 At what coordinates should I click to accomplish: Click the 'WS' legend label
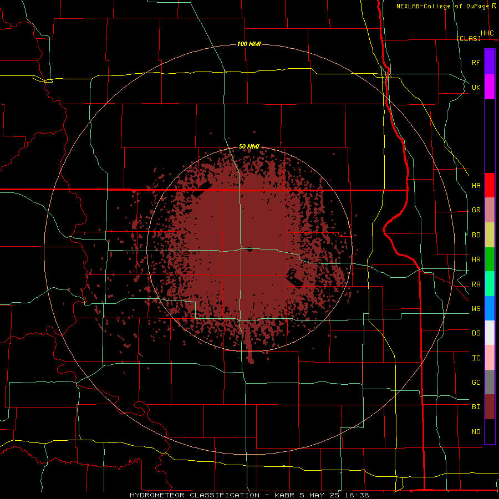coord(476,309)
